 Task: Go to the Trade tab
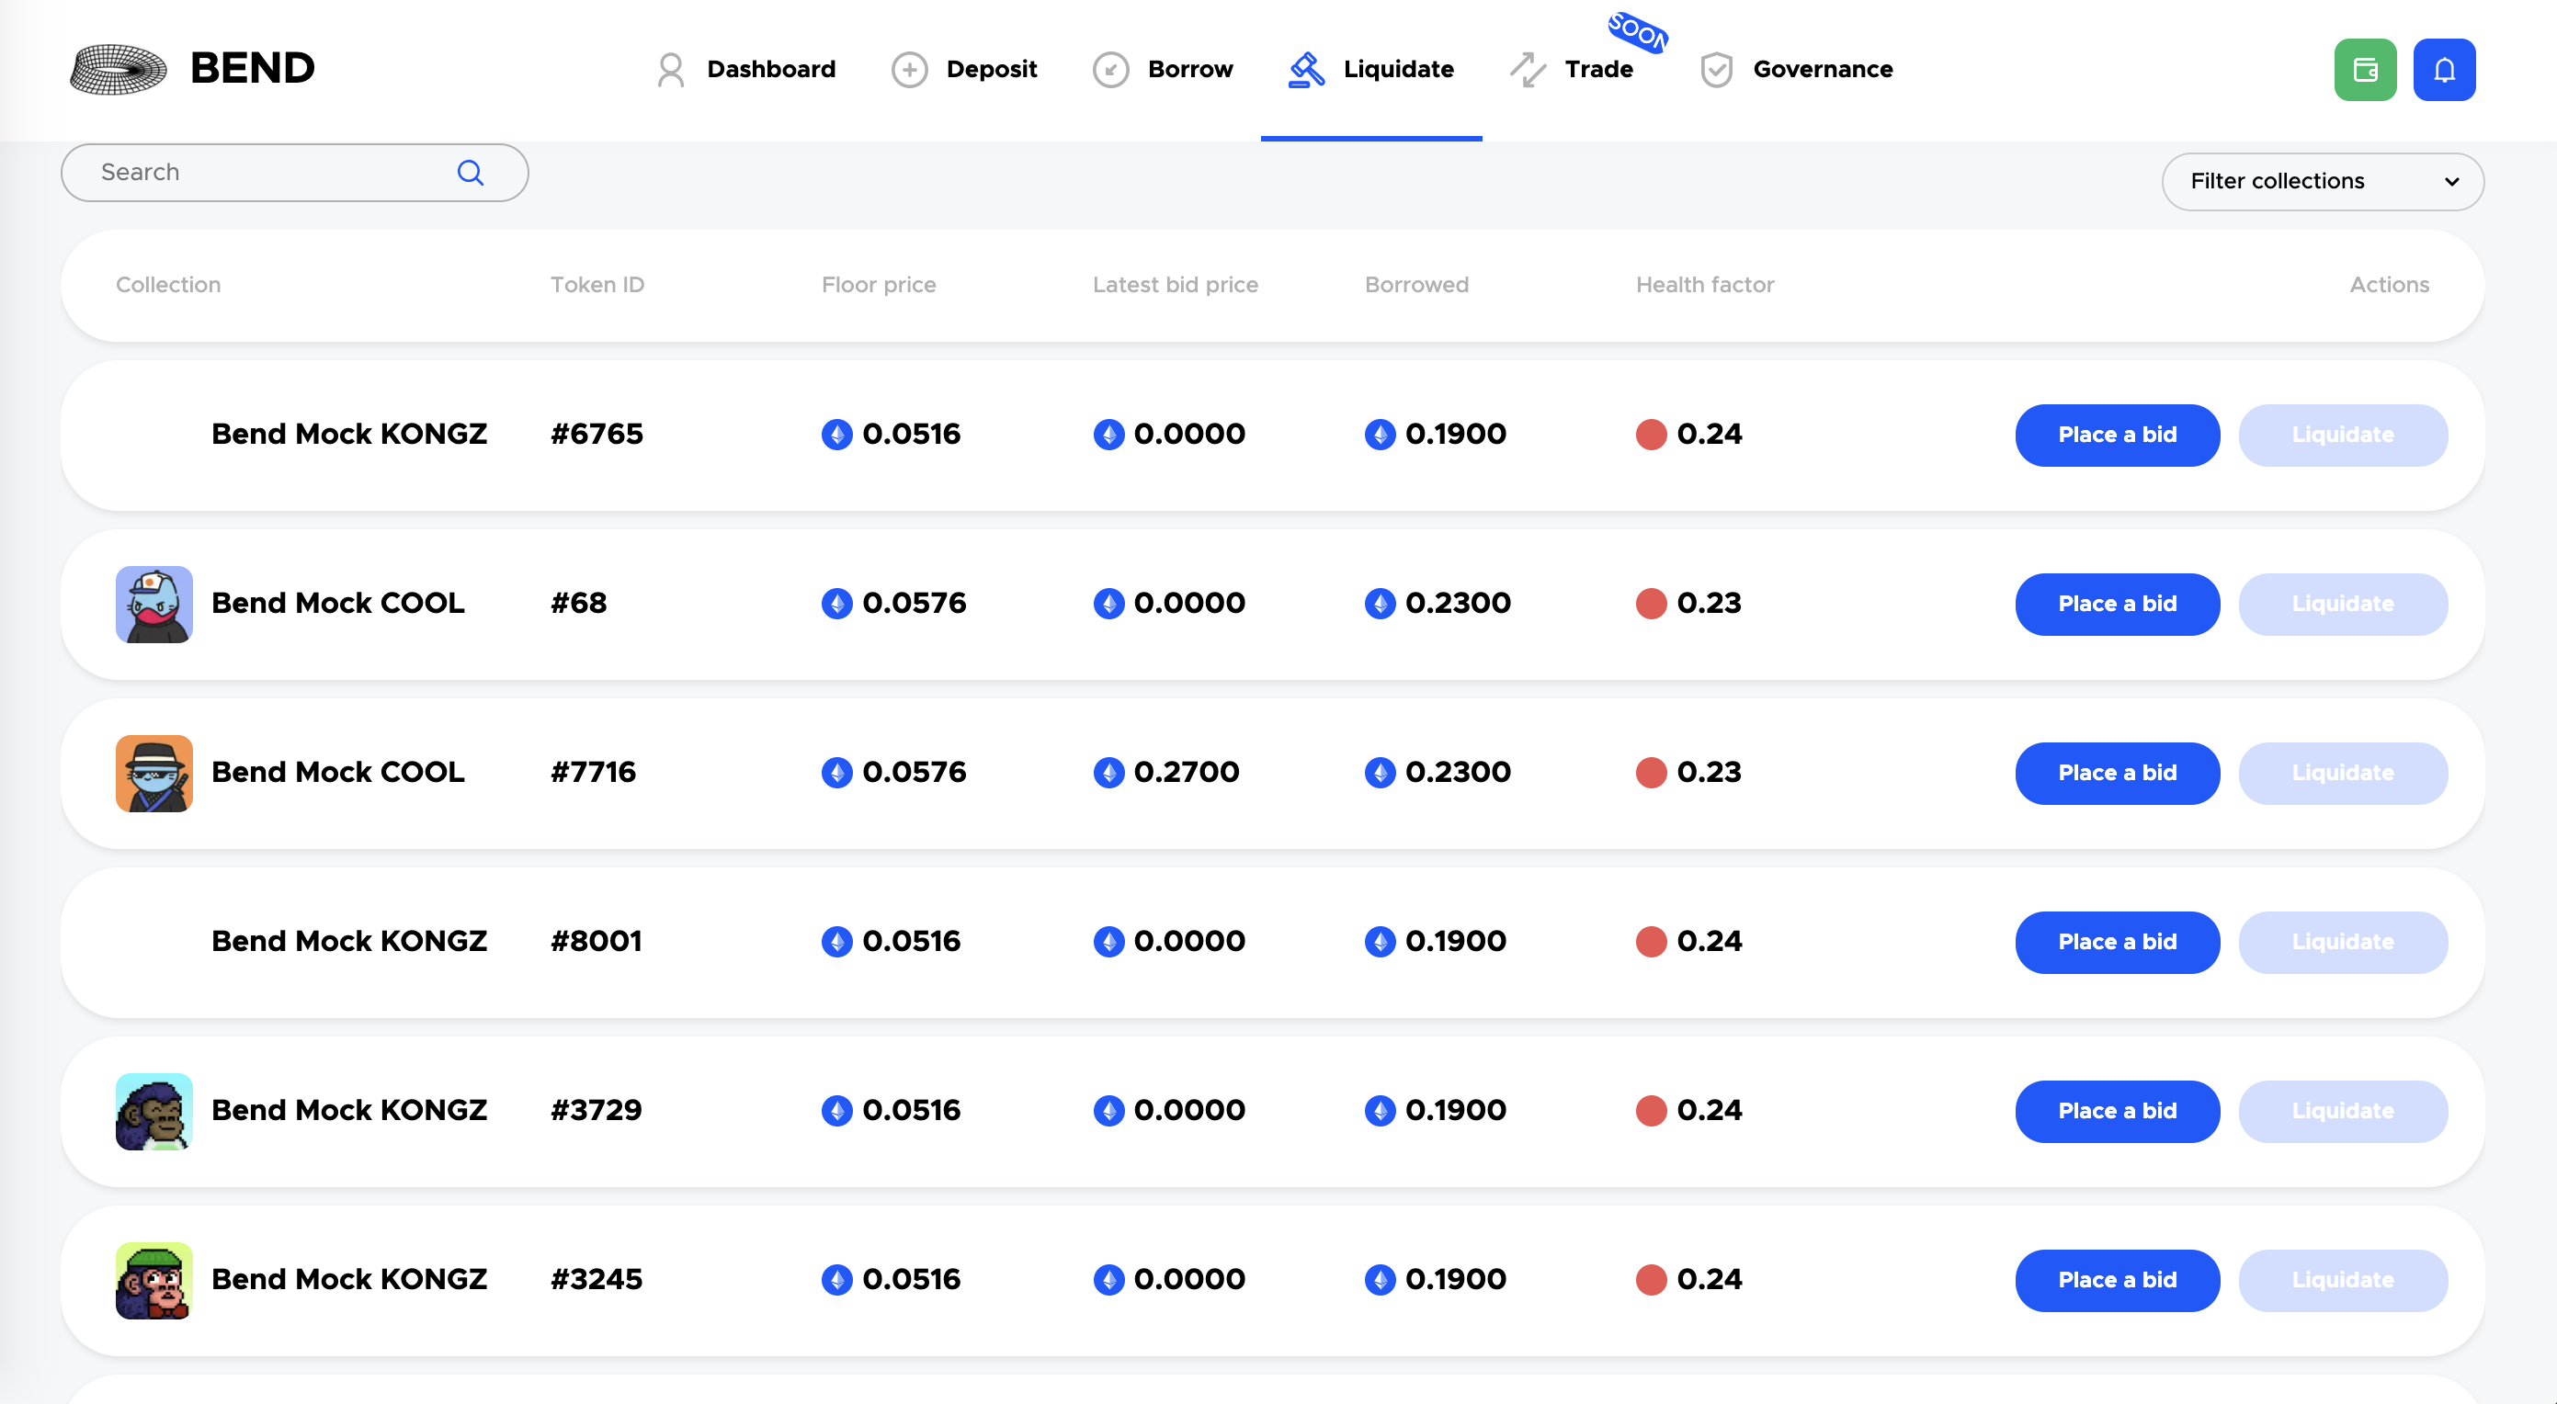click(x=1597, y=70)
